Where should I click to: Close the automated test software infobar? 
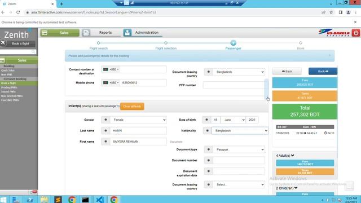coord(355,22)
